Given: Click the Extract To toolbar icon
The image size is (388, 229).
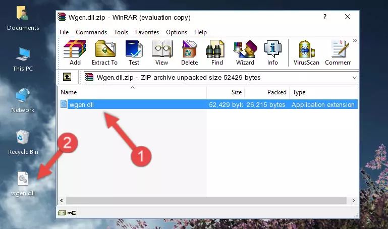Looking at the screenshot, I should click(x=104, y=52).
